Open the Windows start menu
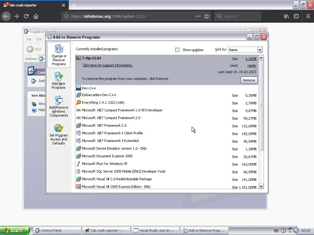The height and width of the screenshot is (235, 314). click(x=15, y=230)
